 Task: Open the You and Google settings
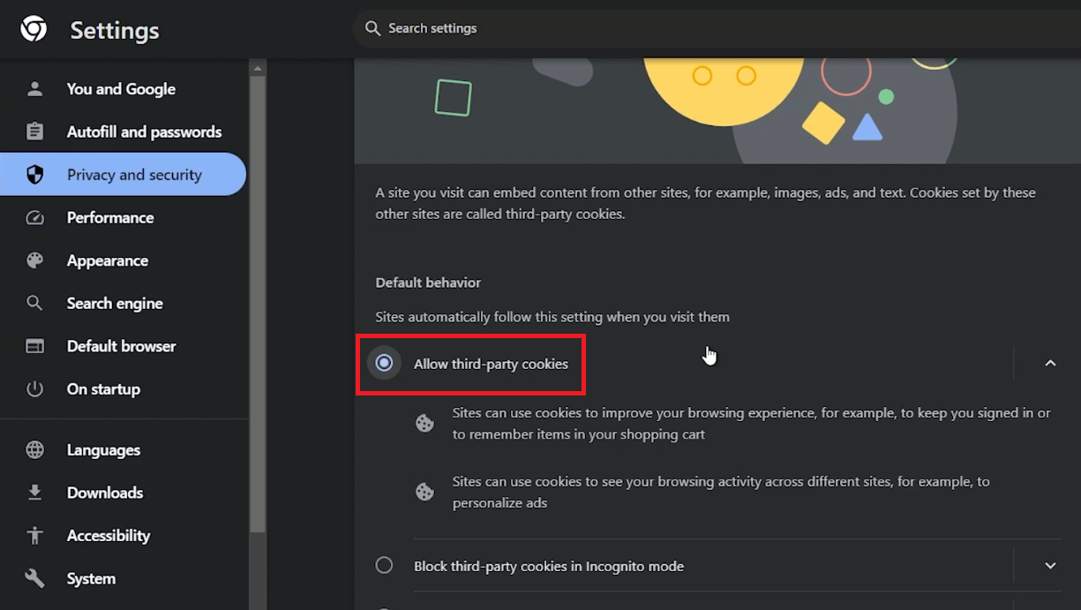121,88
